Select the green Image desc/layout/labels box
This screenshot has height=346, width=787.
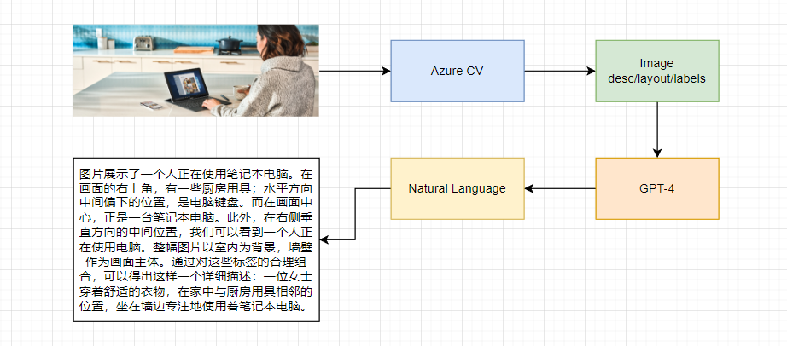coord(656,71)
